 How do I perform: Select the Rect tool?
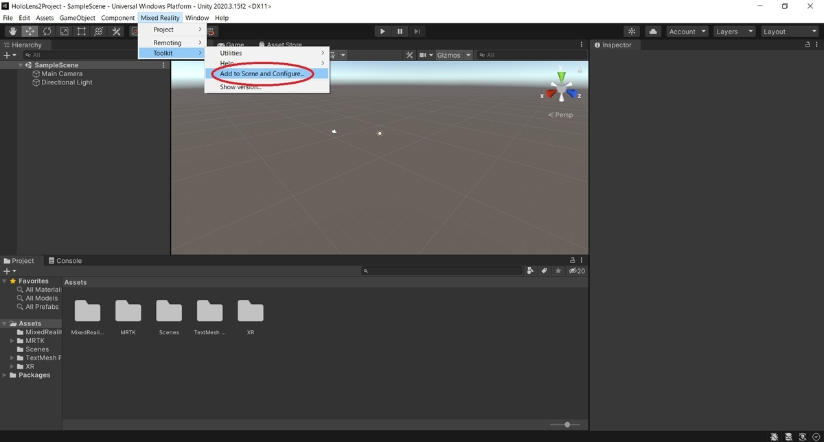pyautogui.click(x=82, y=32)
